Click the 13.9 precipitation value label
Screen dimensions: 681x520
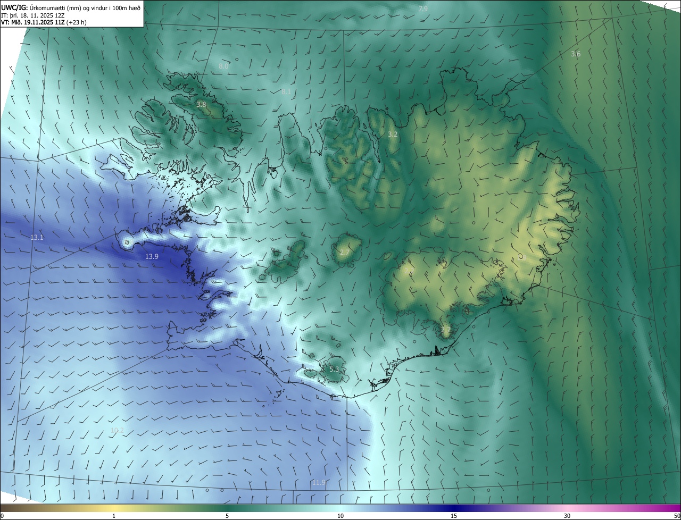(152, 257)
